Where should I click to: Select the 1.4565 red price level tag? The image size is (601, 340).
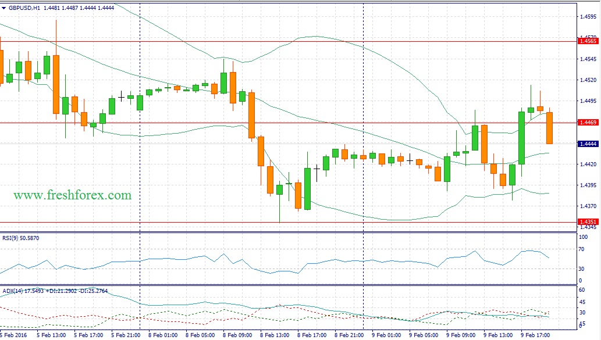[588, 41]
